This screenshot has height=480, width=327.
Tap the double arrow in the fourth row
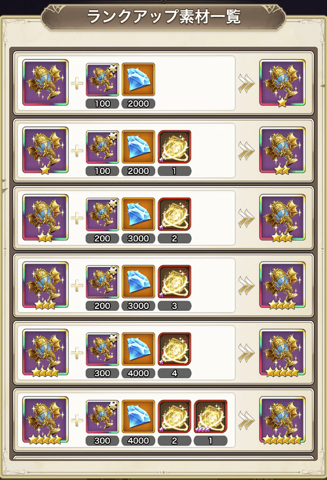246,286
